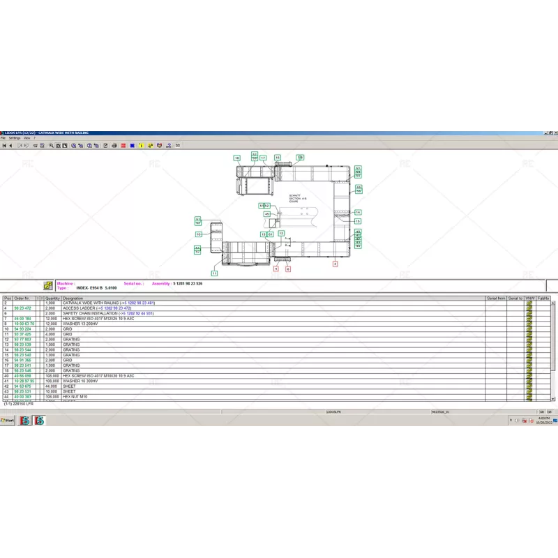The width and height of the screenshot is (558, 558).
Task: Toggle the selection box on the ACCESS LADDER row
Action: [x=38, y=308]
